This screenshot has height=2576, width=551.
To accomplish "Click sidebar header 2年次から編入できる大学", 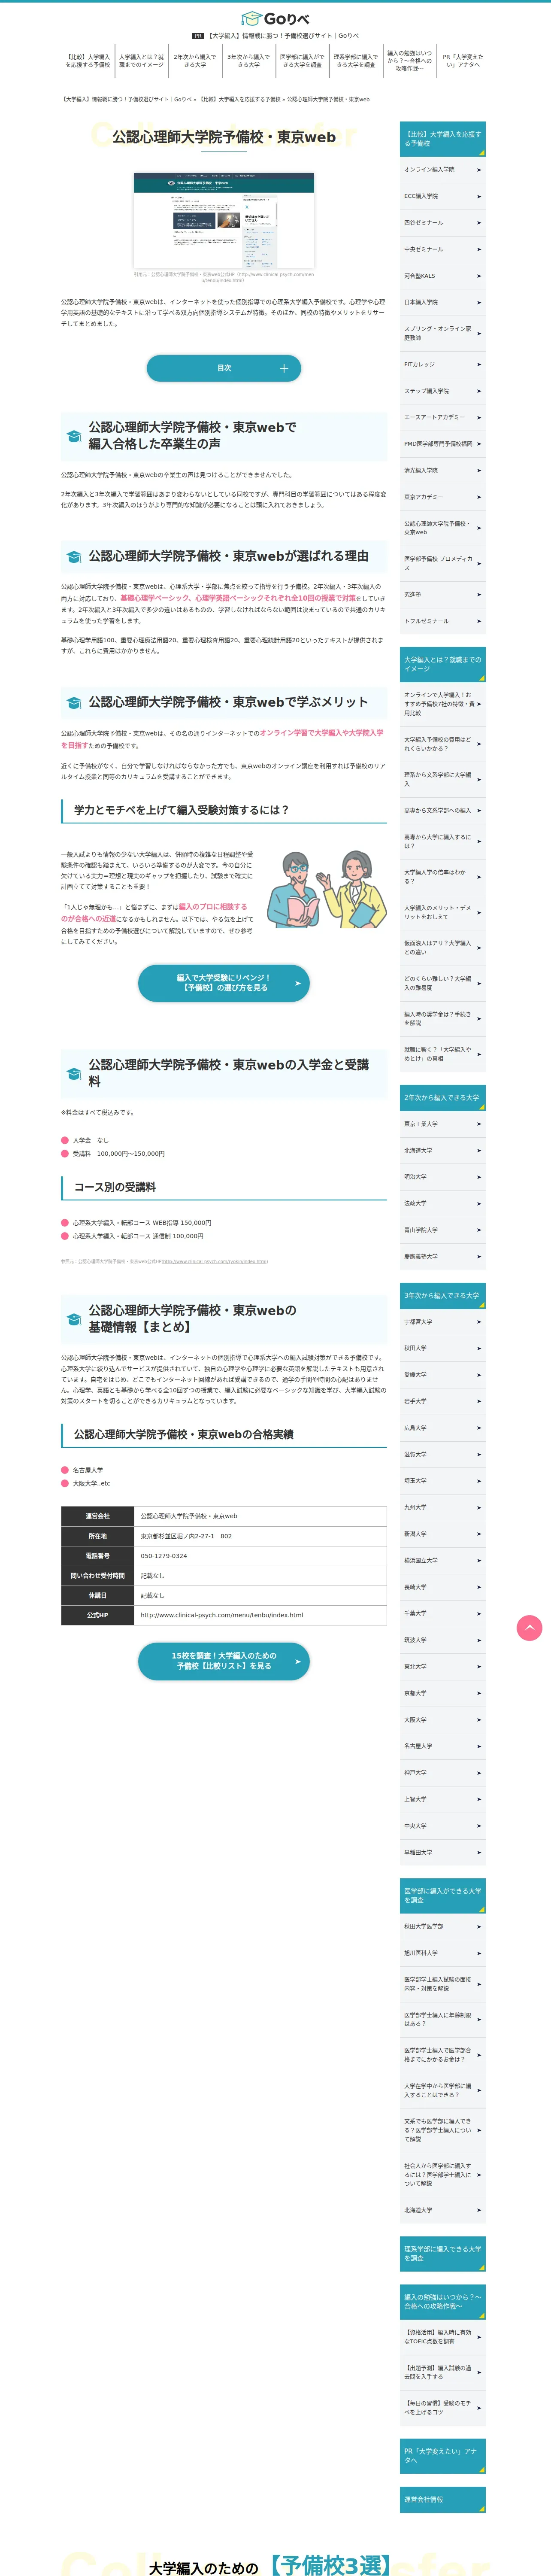I will pyautogui.click(x=442, y=1097).
